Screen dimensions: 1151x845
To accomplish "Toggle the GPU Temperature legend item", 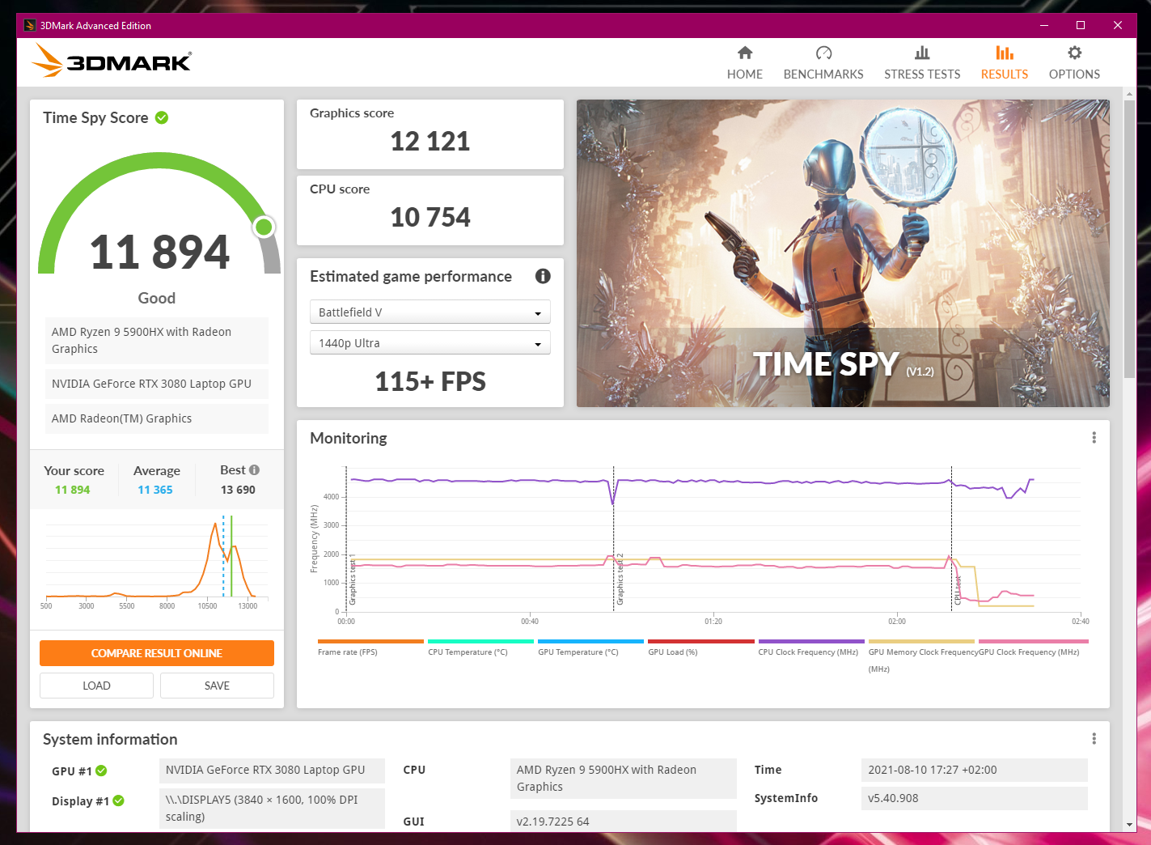I will 590,648.
